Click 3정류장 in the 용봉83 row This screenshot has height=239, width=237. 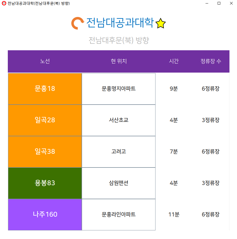(211, 183)
